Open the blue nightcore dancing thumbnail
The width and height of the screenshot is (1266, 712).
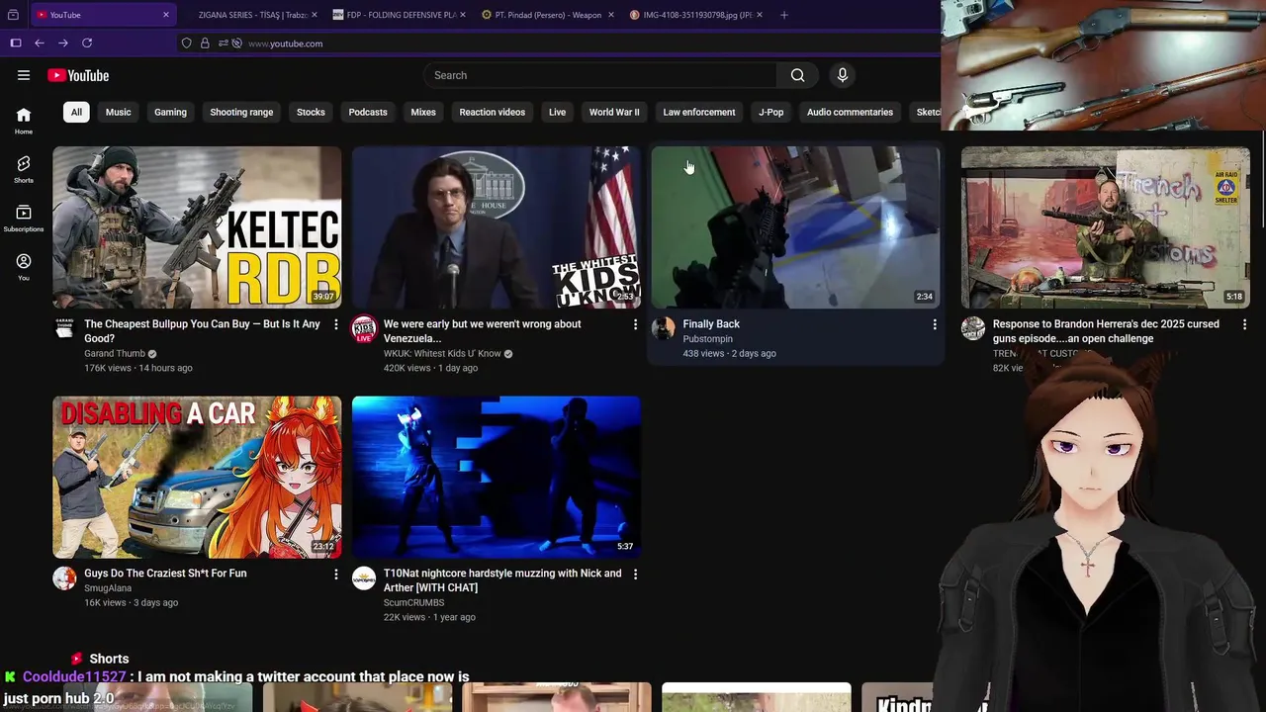pos(497,477)
